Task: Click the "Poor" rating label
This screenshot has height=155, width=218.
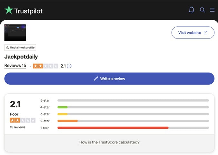Action: 14,114
